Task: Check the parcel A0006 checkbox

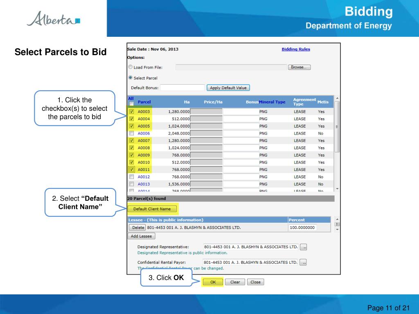Action: tap(131, 133)
